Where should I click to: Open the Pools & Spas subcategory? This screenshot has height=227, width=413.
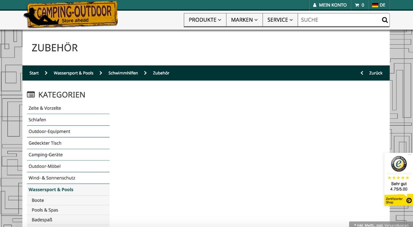coord(45,210)
